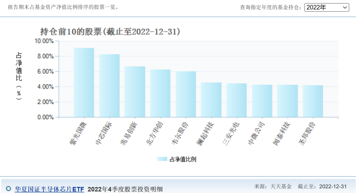356x193 pixels.
Task: Click the 查询指定年度的基金持仓 label
Action: coord(271,7)
